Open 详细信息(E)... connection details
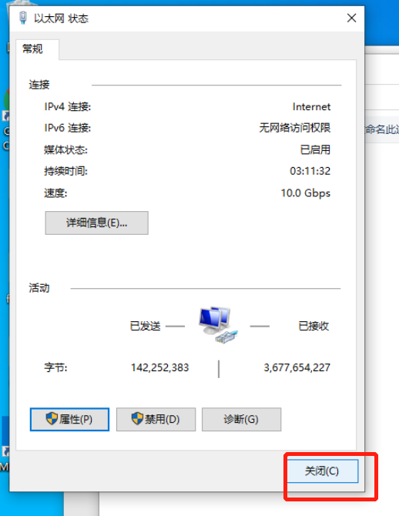The image size is (399, 516). pyautogui.click(x=96, y=223)
